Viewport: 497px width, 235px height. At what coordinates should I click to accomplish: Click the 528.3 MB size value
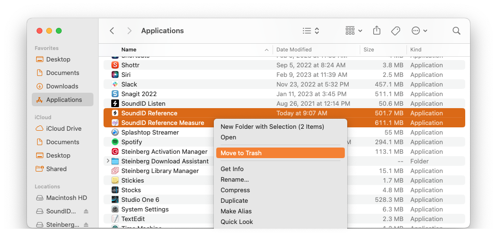tap(389, 199)
